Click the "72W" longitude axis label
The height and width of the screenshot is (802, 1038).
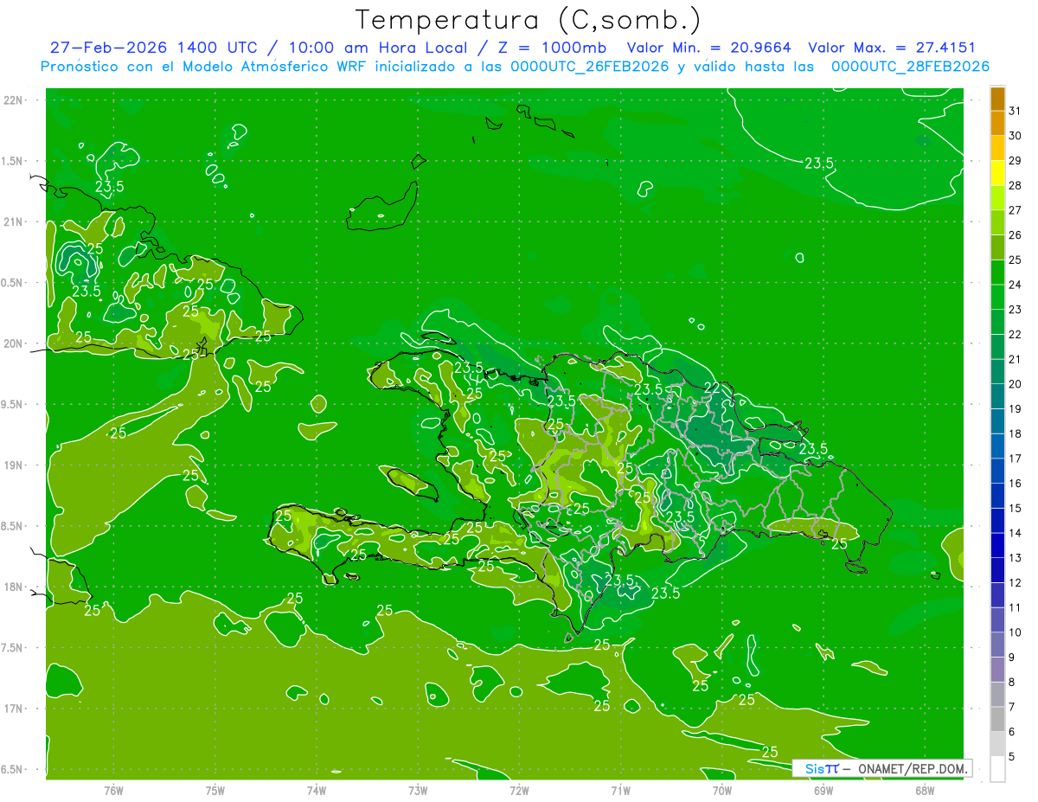pos(519,791)
